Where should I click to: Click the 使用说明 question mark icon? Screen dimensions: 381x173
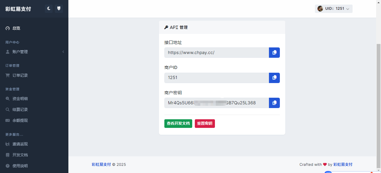[8, 166]
